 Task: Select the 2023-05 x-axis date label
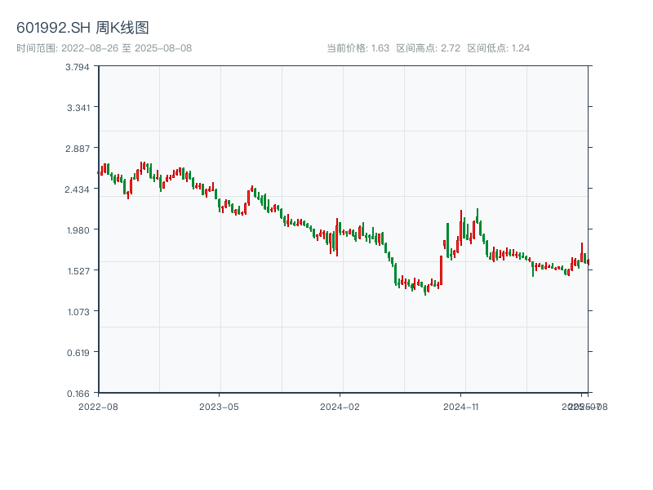pos(219,406)
